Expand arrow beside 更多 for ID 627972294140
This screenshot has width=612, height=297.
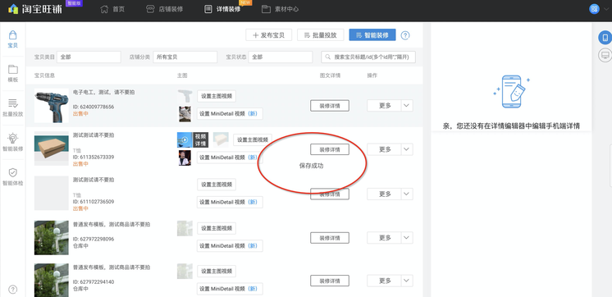pos(407,281)
